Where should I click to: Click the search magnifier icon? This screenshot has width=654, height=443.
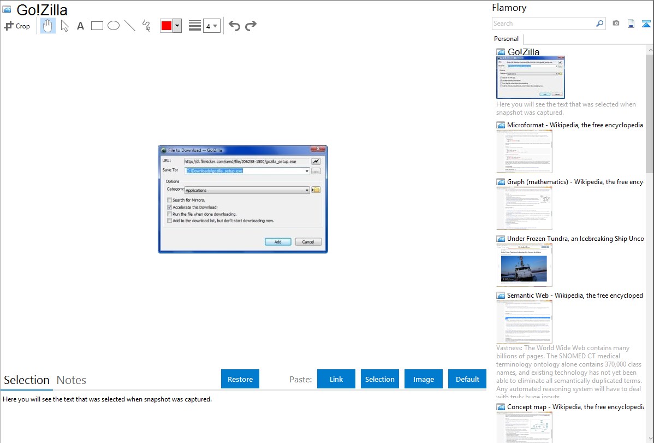(x=600, y=23)
